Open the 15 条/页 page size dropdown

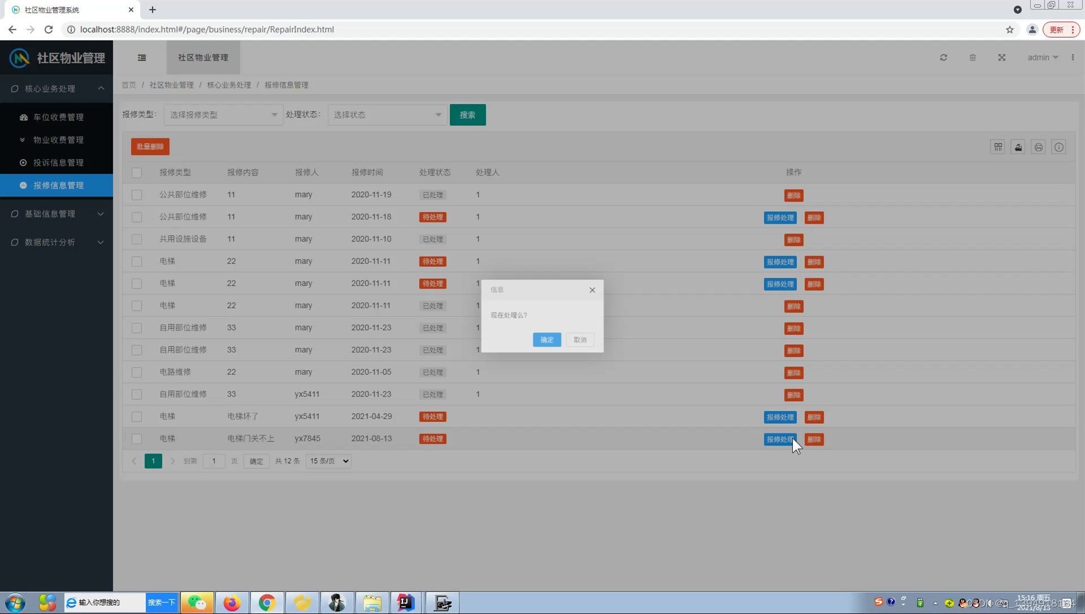click(328, 461)
